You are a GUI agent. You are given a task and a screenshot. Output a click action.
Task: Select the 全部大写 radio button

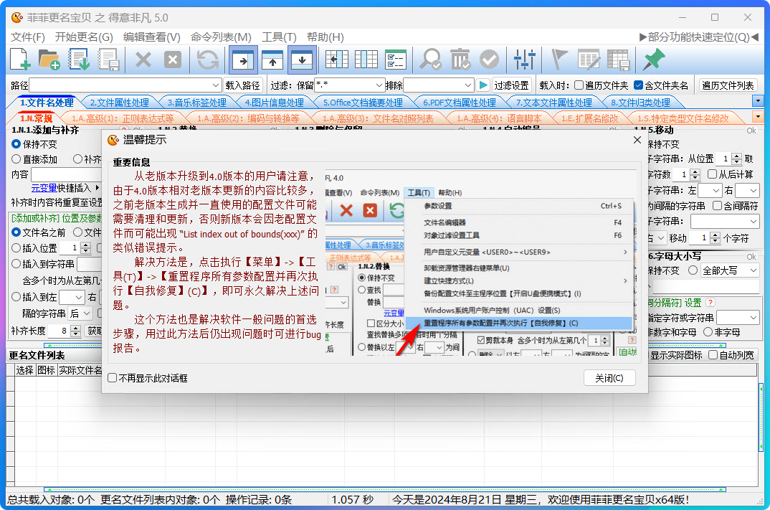(x=693, y=270)
